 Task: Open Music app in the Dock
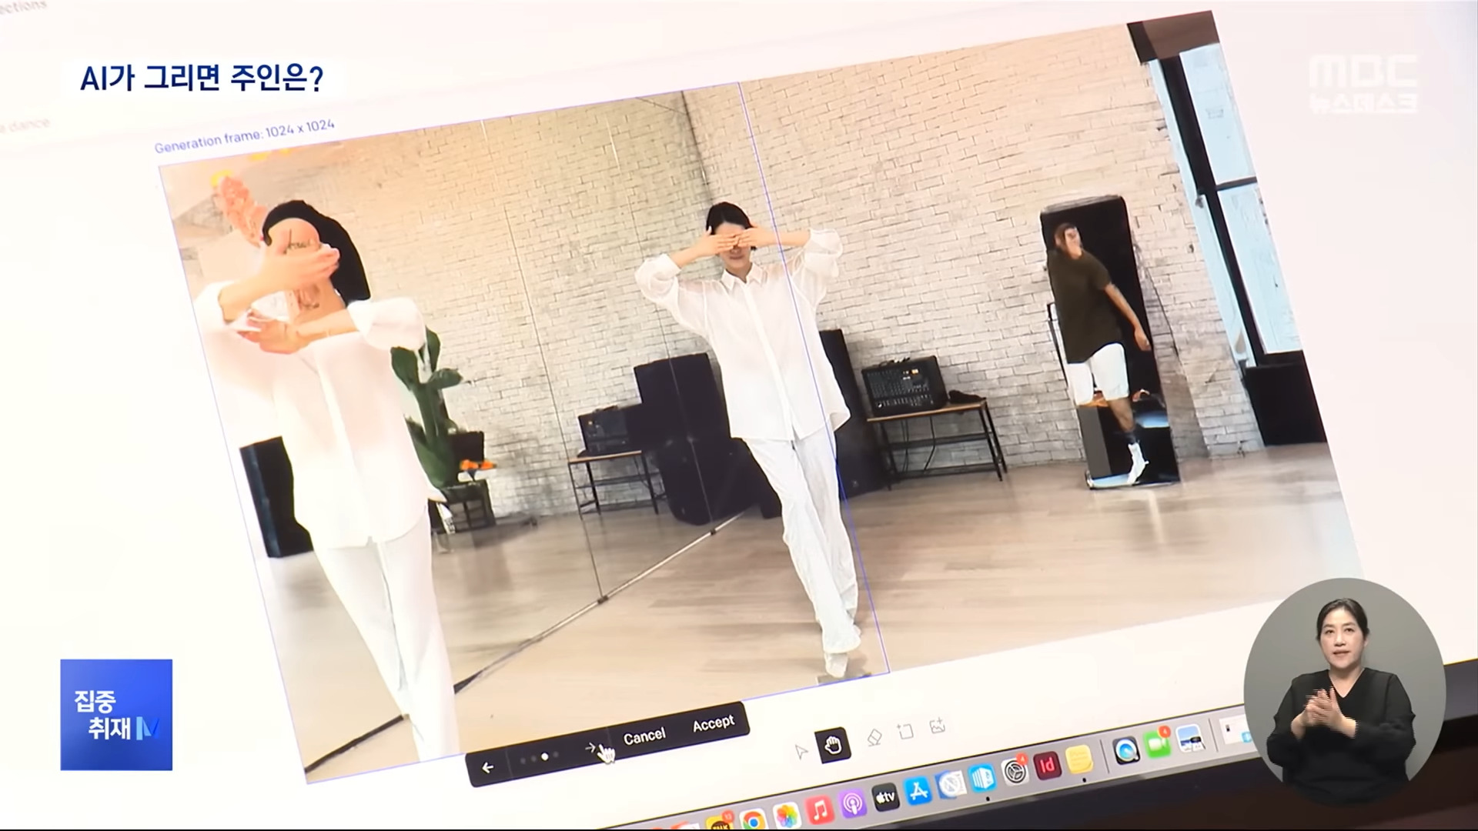click(x=820, y=809)
